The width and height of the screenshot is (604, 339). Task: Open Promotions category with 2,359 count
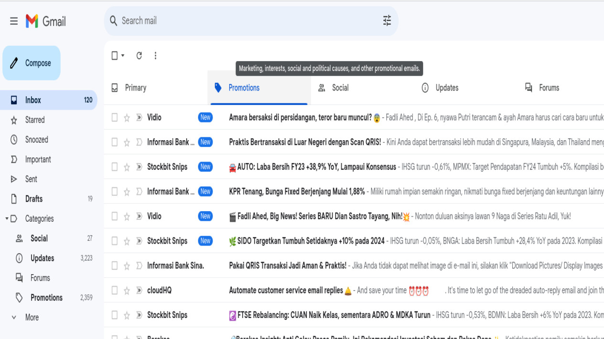[x=48, y=298]
